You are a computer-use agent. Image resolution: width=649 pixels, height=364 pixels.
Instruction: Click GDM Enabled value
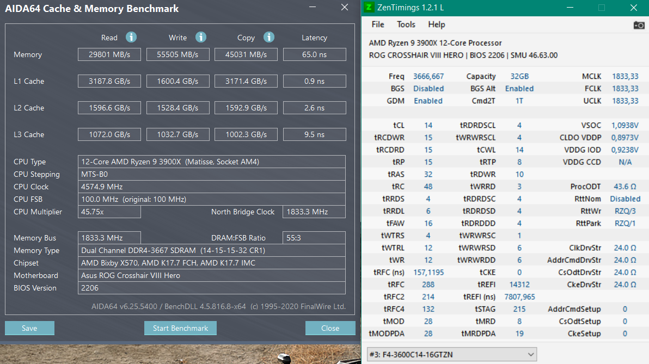[428, 101]
